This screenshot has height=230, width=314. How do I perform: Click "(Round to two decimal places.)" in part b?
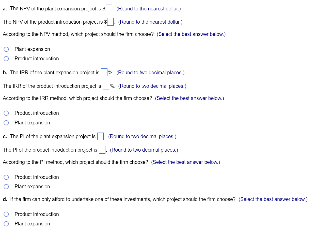click(150, 73)
